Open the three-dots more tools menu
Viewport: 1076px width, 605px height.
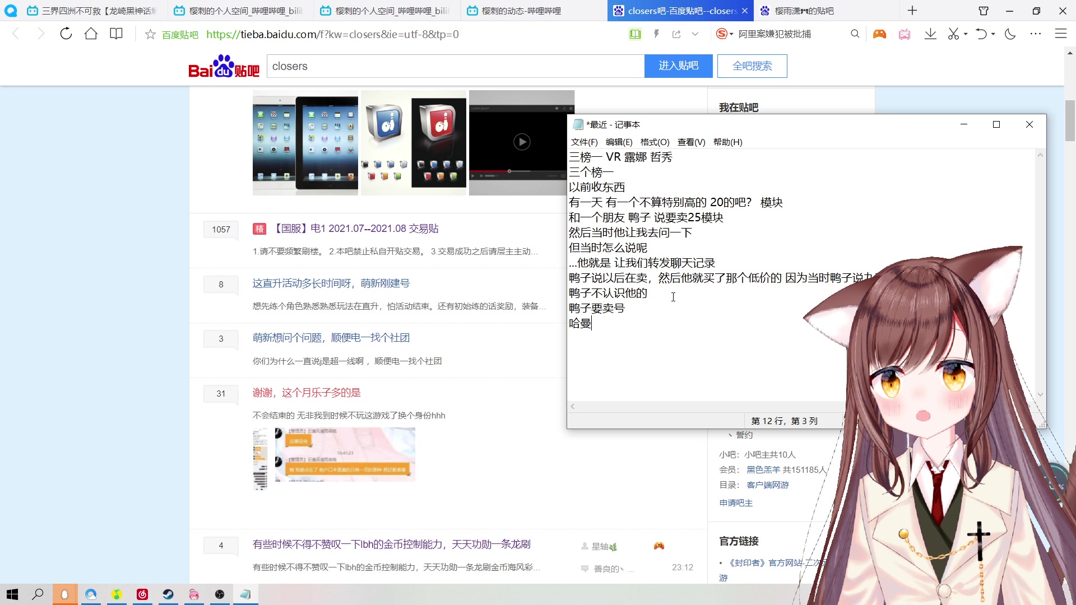(1035, 34)
